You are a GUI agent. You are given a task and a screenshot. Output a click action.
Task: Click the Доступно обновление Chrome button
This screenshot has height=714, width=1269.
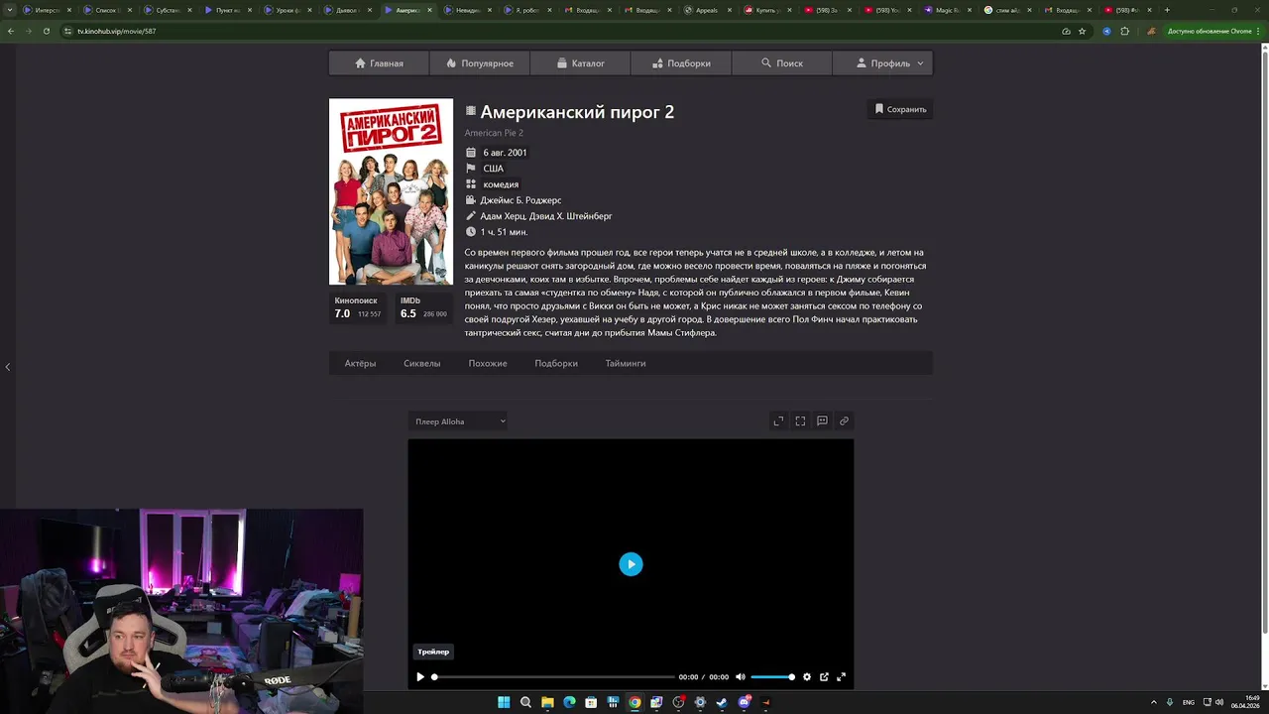pyautogui.click(x=1213, y=31)
